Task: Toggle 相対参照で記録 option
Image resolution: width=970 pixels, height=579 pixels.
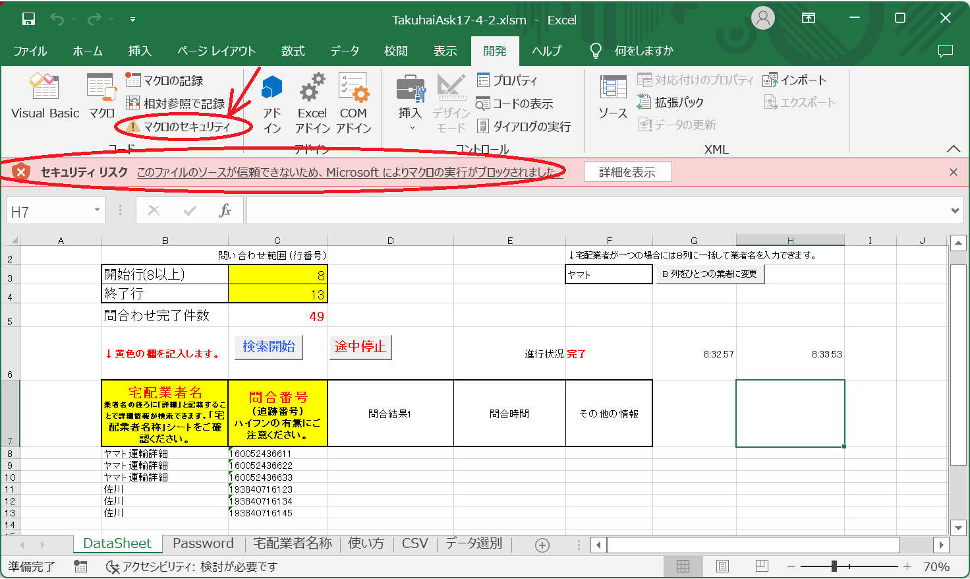Action: (x=175, y=104)
